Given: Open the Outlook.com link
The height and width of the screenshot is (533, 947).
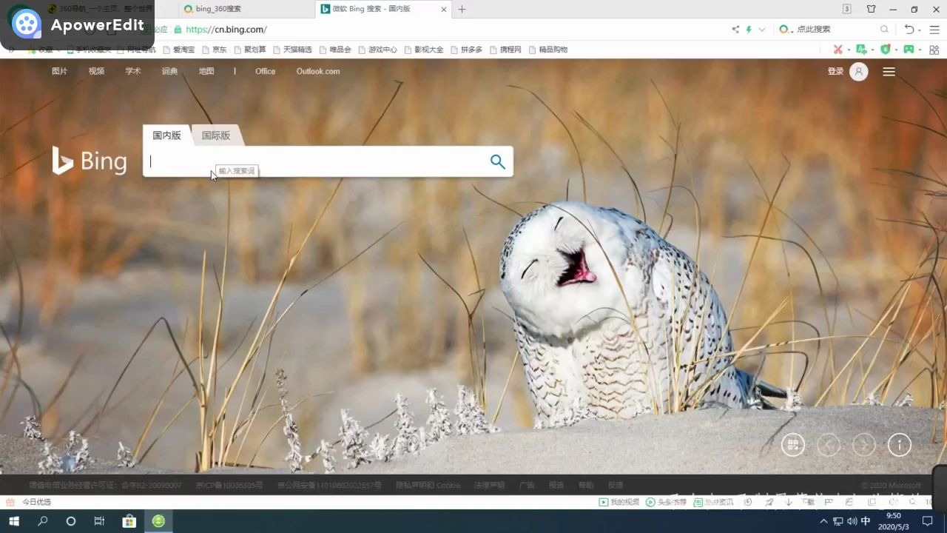Looking at the screenshot, I should click(318, 71).
